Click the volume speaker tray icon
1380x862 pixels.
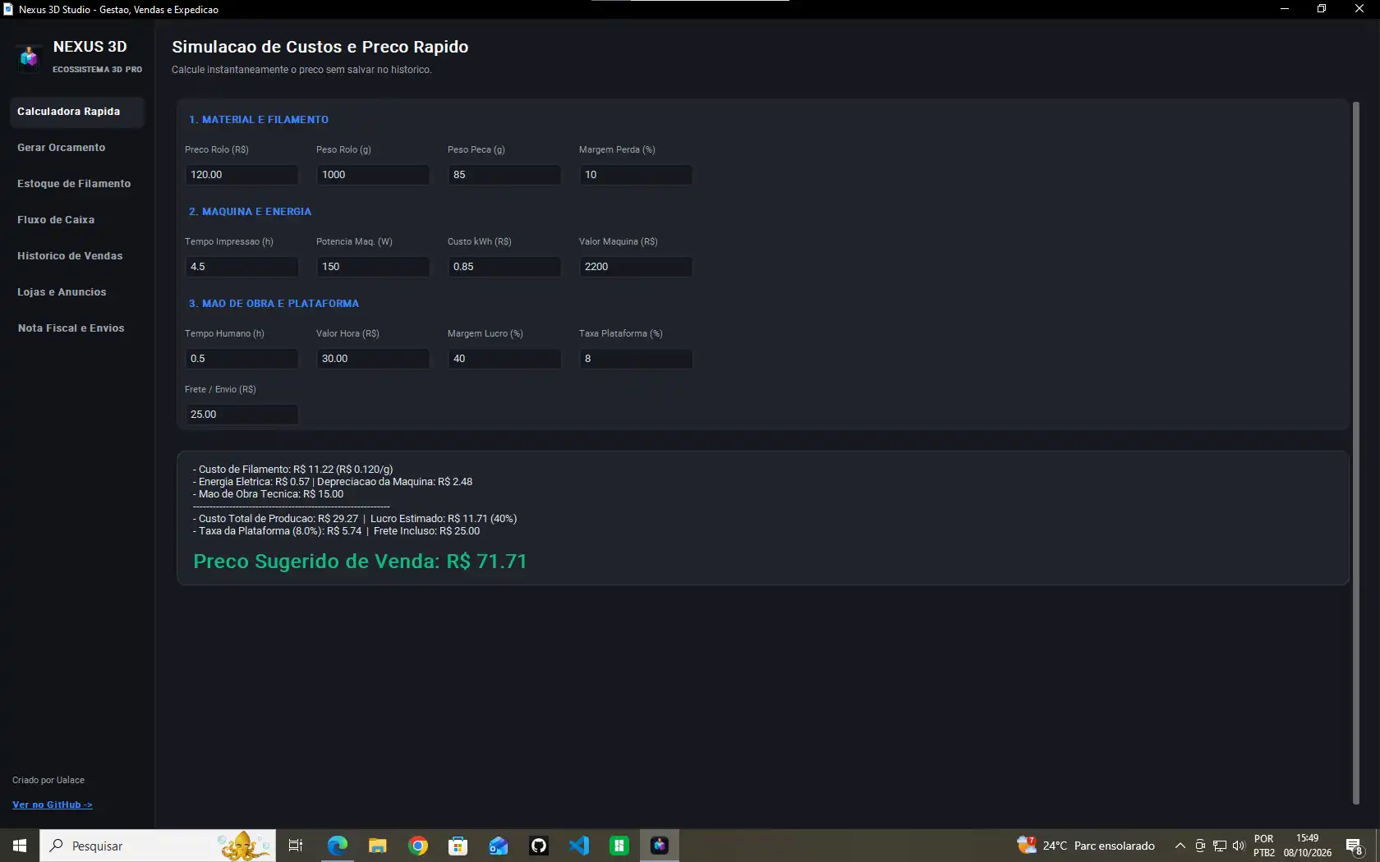1239,846
